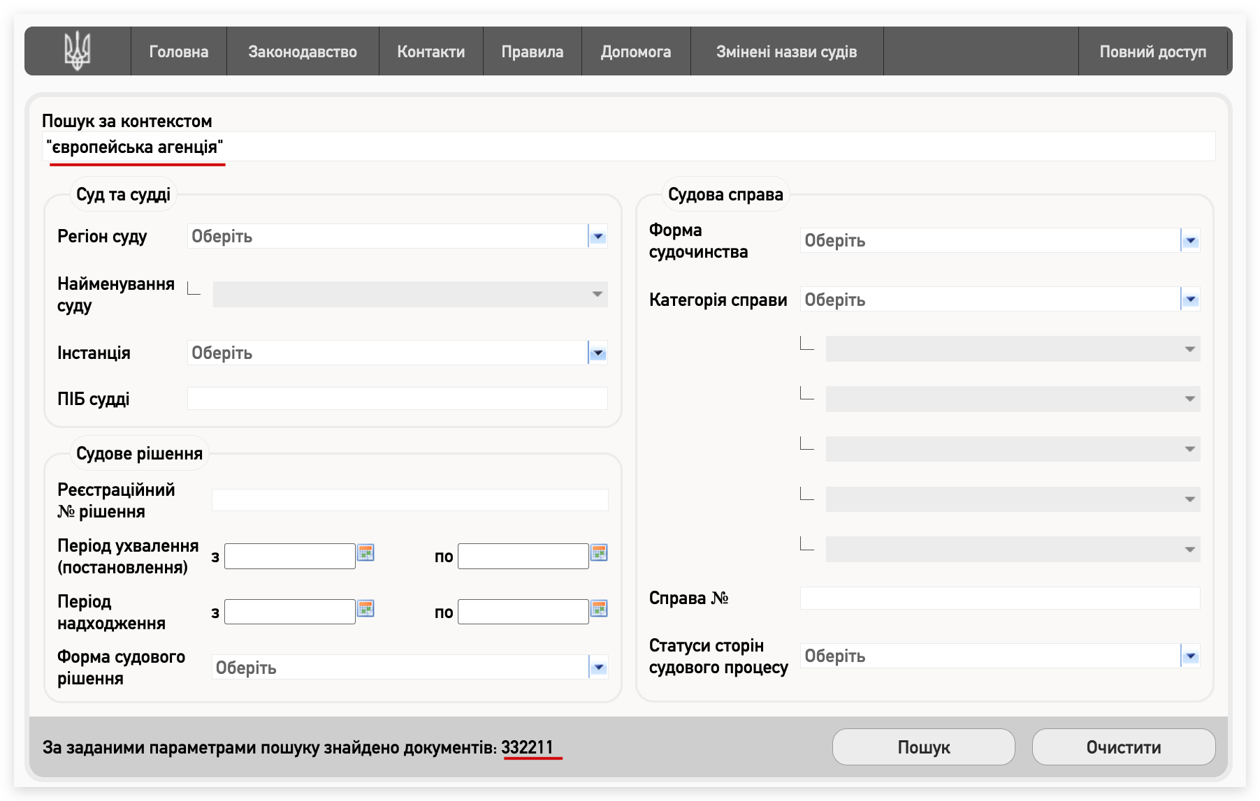Open calendar for adoption period start date
This screenshot has width=1260, height=801.
click(x=365, y=553)
